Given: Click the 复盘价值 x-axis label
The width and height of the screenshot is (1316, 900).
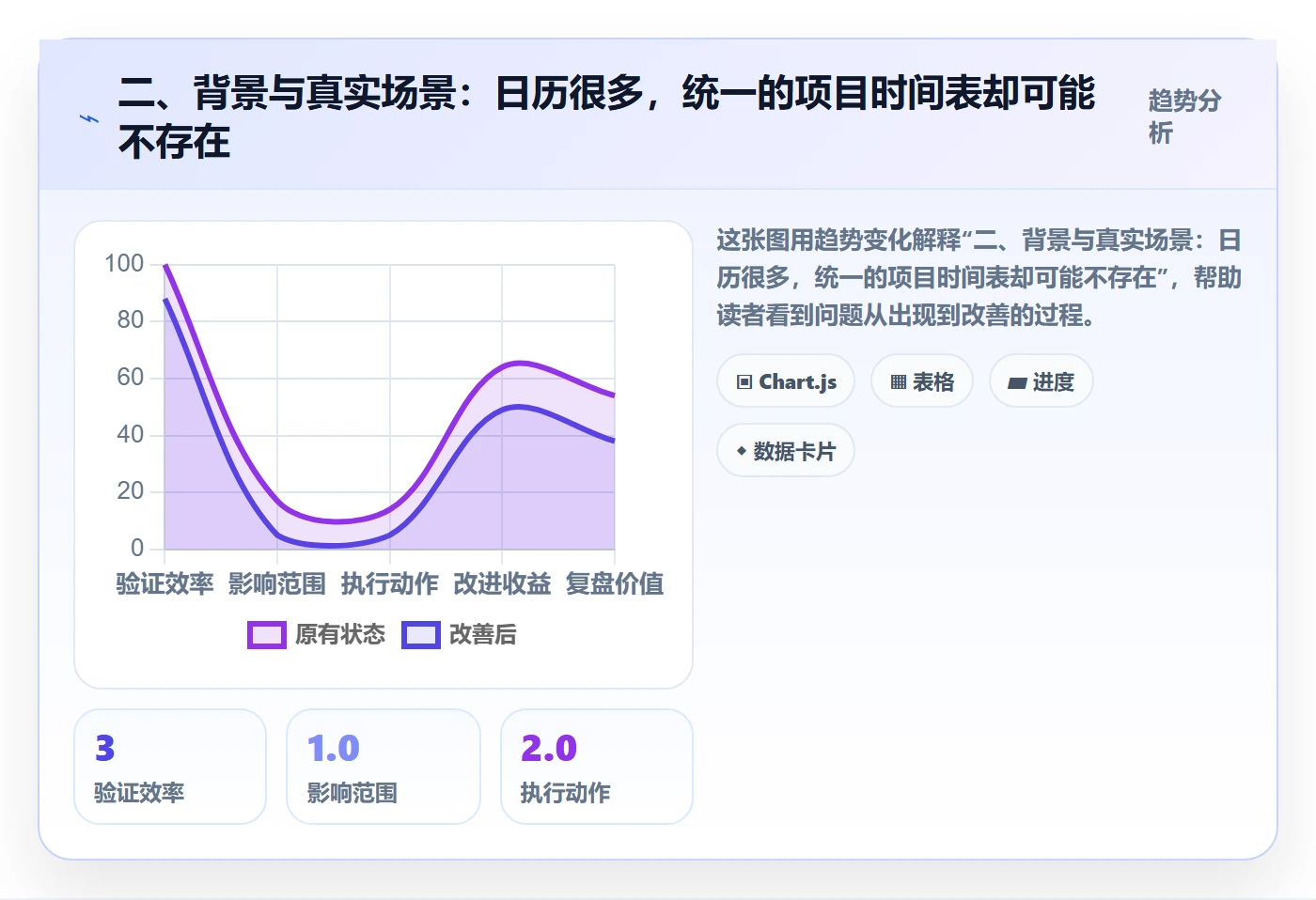Looking at the screenshot, I should click(x=615, y=583).
